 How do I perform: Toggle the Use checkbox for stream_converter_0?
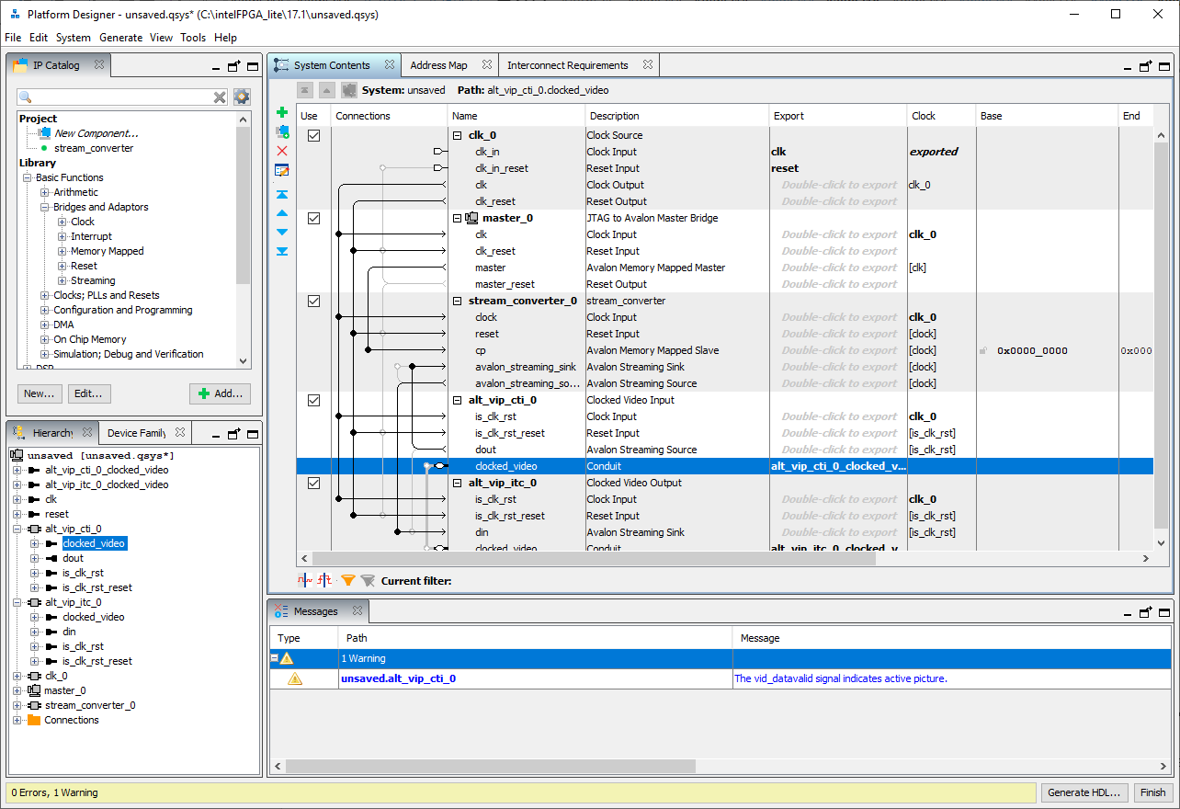pyautogui.click(x=313, y=301)
